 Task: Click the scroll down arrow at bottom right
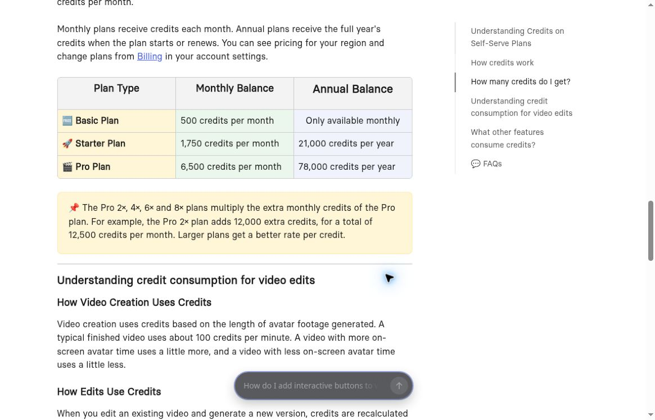651,415
